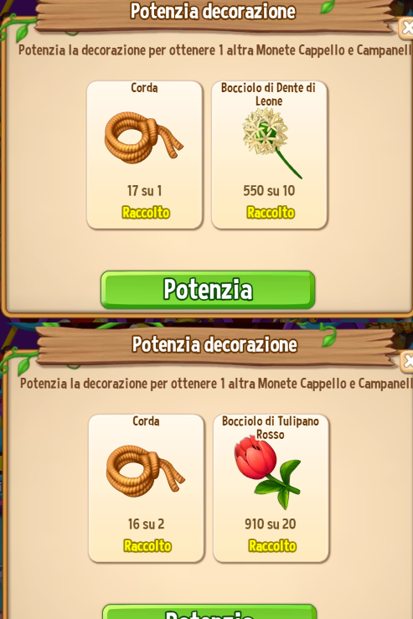Click Raccolto label under 550 su 10

pyautogui.click(x=271, y=213)
